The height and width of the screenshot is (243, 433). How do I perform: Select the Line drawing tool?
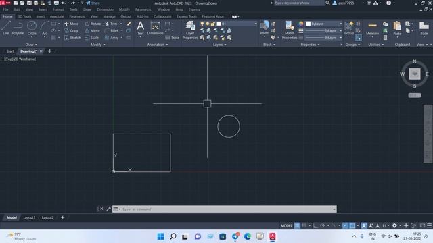[6, 28]
